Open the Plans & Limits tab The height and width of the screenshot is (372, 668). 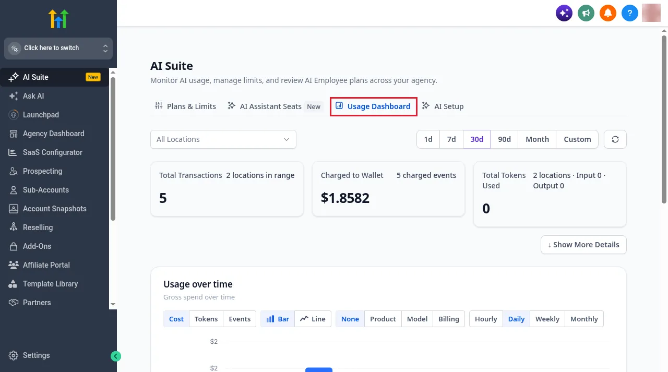coord(185,106)
